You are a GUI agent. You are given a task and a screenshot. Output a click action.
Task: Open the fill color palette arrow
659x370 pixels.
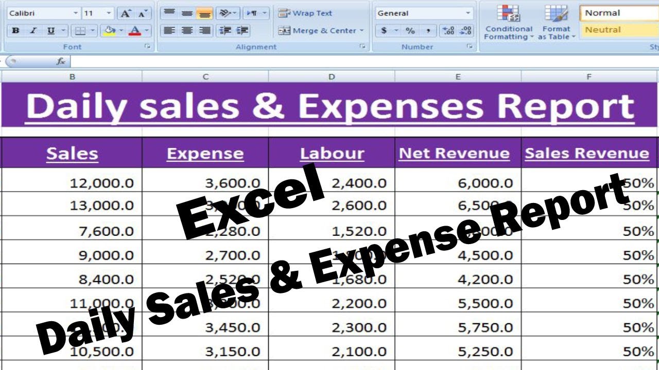[x=121, y=31]
